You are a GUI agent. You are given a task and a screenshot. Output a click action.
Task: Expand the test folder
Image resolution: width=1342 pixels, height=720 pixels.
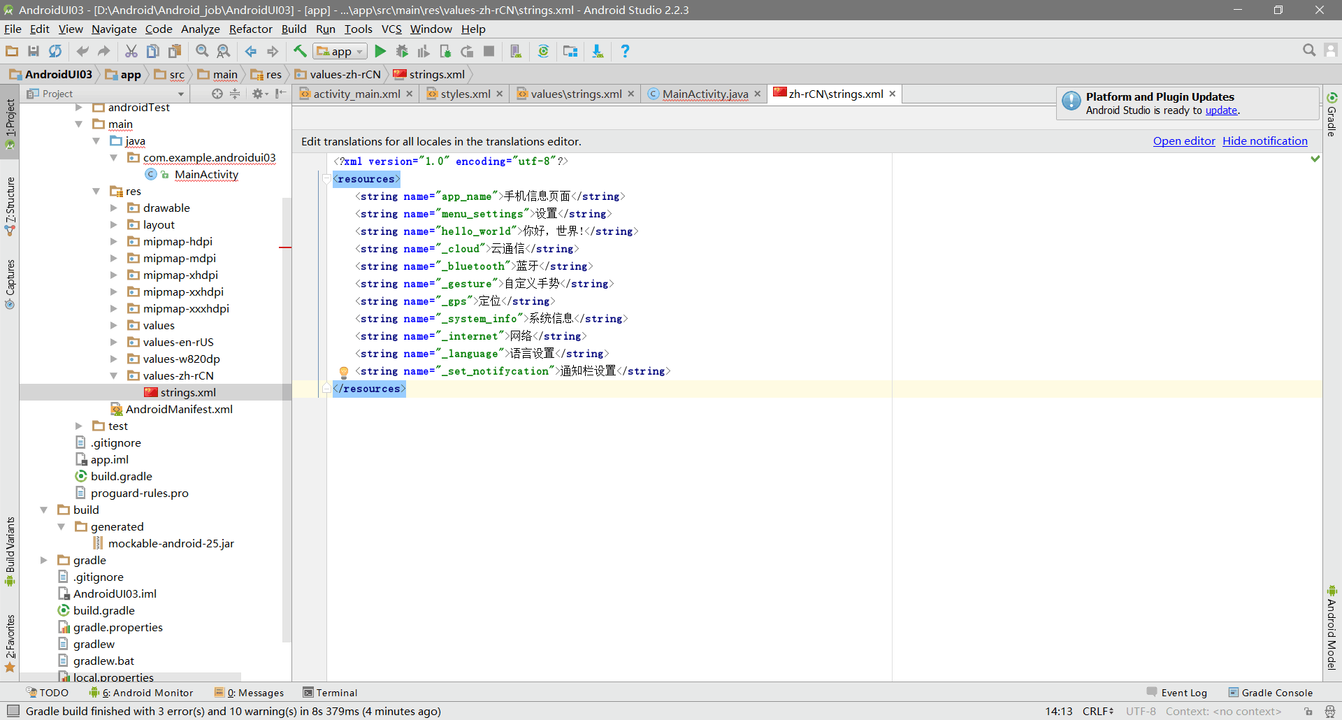79,426
